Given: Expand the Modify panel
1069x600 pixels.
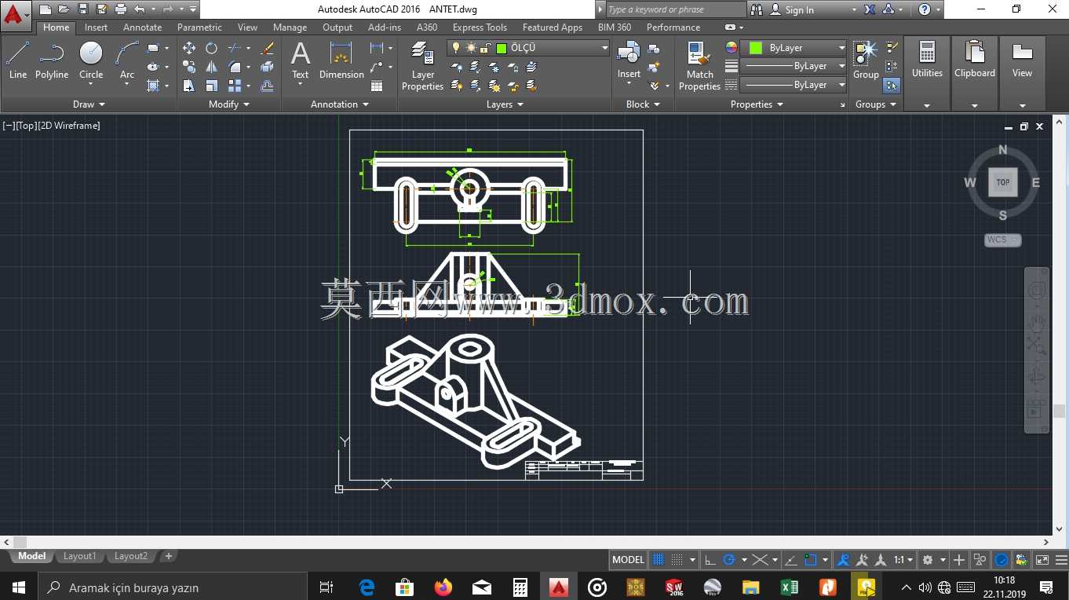Looking at the screenshot, I should pos(229,104).
